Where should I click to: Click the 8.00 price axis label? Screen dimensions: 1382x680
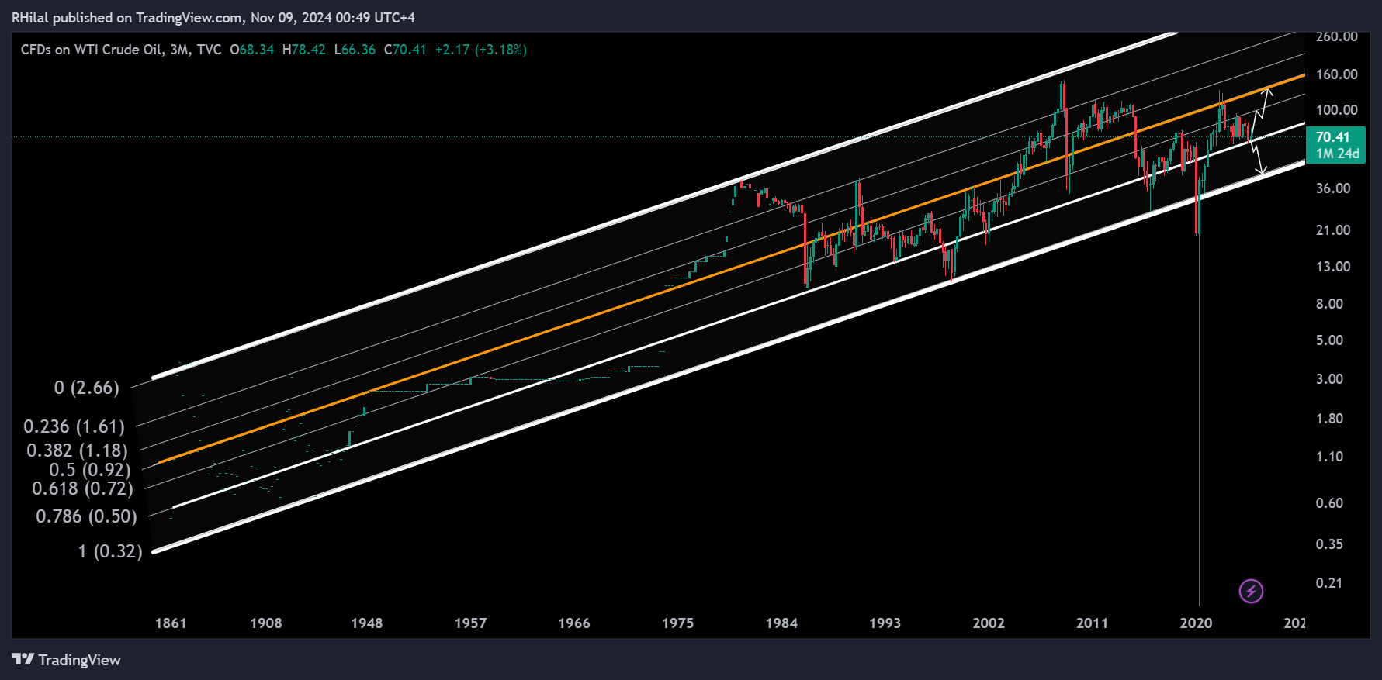pos(1329,304)
